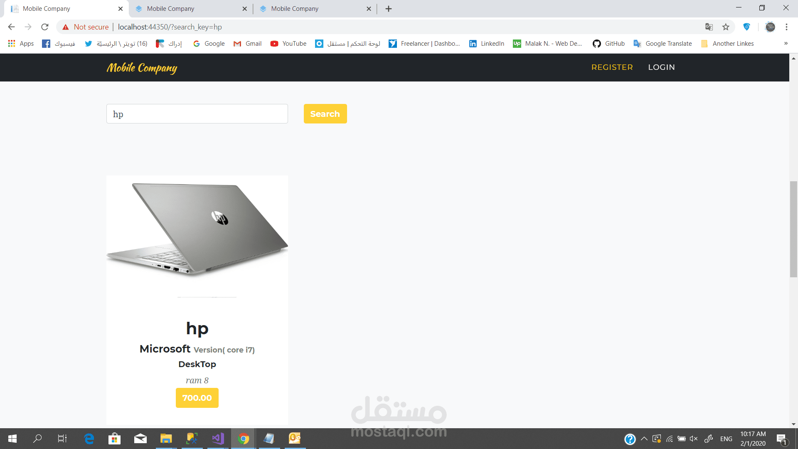This screenshot has width=798, height=449.
Task: Show hidden system tray icons
Action: 644,439
